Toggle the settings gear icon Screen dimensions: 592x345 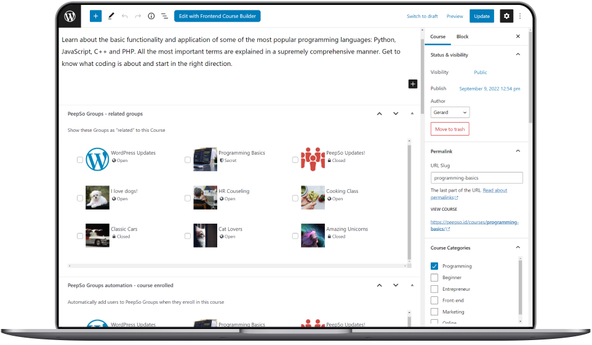click(x=506, y=16)
